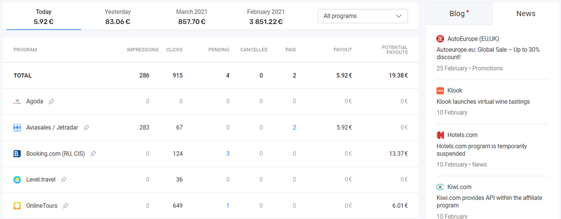
Task: Toggle the pin beside Booking.com (RU, CIS)
Action: [x=93, y=154]
